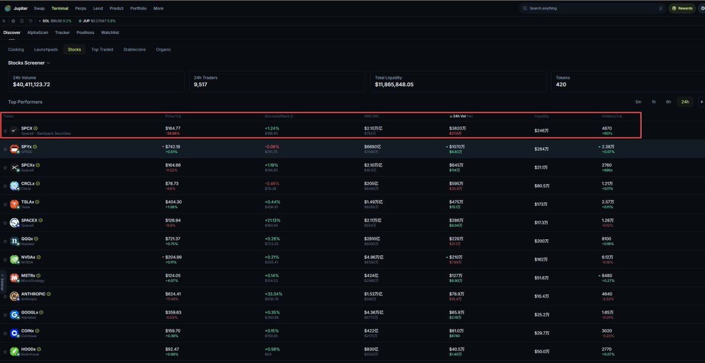The image size is (705, 363).
Task: Star SPCXx to add to watchlist
Action: point(5,167)
